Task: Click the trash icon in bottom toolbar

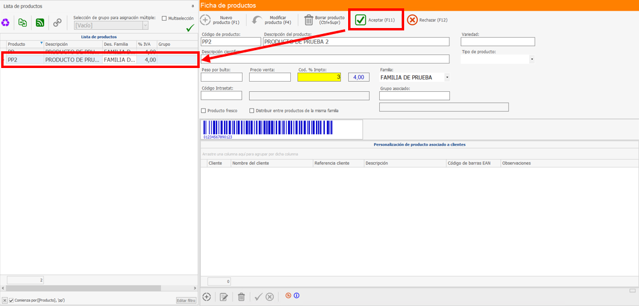Action: pyautogui.click(x=241, y=296)
